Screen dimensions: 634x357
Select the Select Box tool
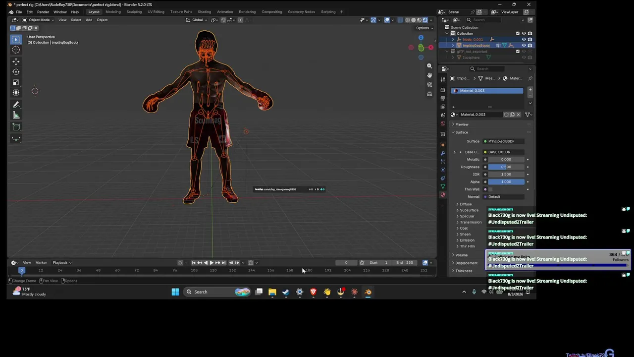click(16, 39)
